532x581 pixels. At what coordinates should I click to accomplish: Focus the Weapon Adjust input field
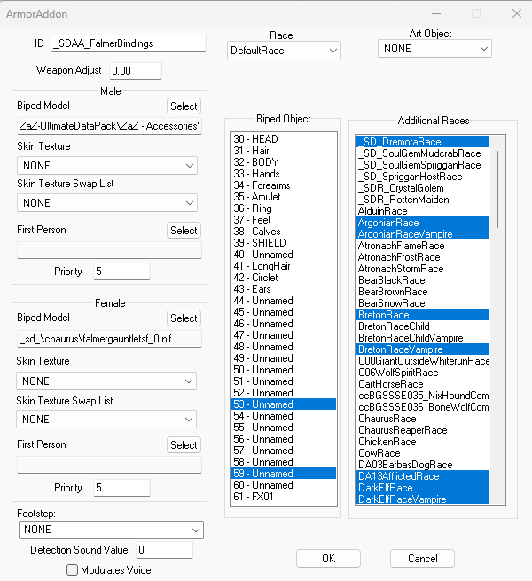(x=136, y=70)
